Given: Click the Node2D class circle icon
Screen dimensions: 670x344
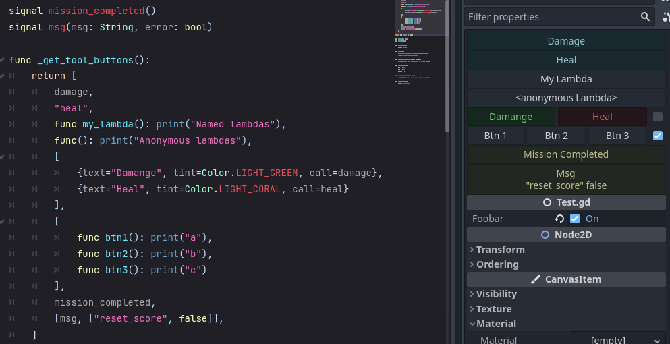Looking at the screenshot, I should point(545,235).
